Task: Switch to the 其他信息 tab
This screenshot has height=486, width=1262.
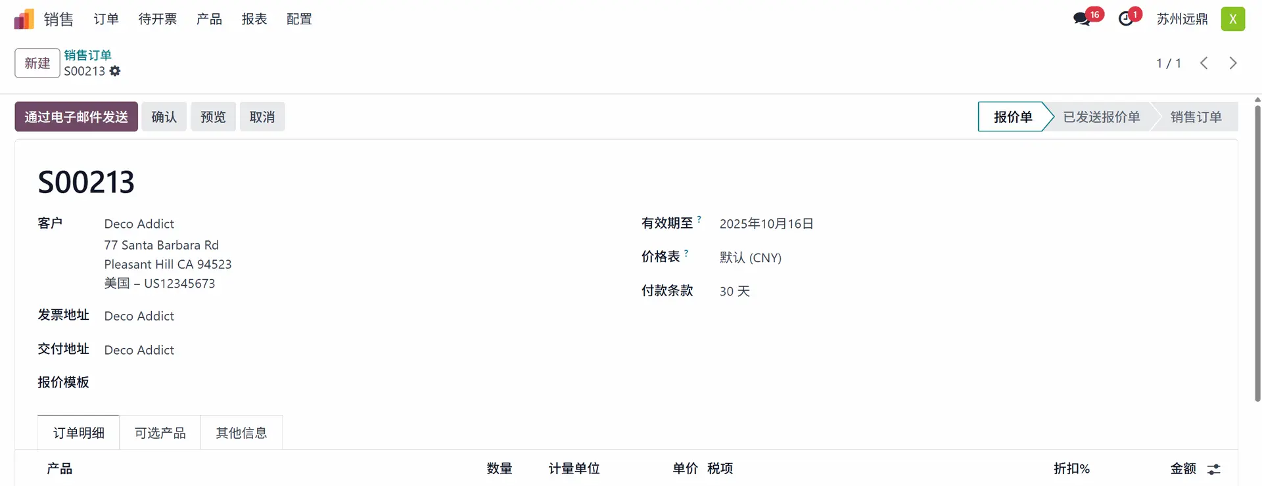Action: [x=241, y=433]
